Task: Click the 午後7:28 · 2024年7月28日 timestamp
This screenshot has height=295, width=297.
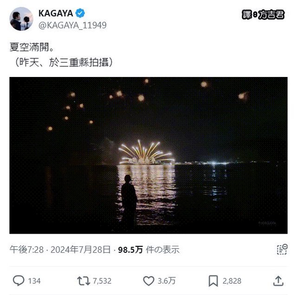Action: 60,250
